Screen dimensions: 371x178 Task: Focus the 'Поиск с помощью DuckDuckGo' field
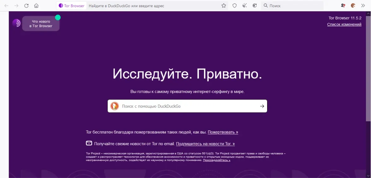pos(187,106)
